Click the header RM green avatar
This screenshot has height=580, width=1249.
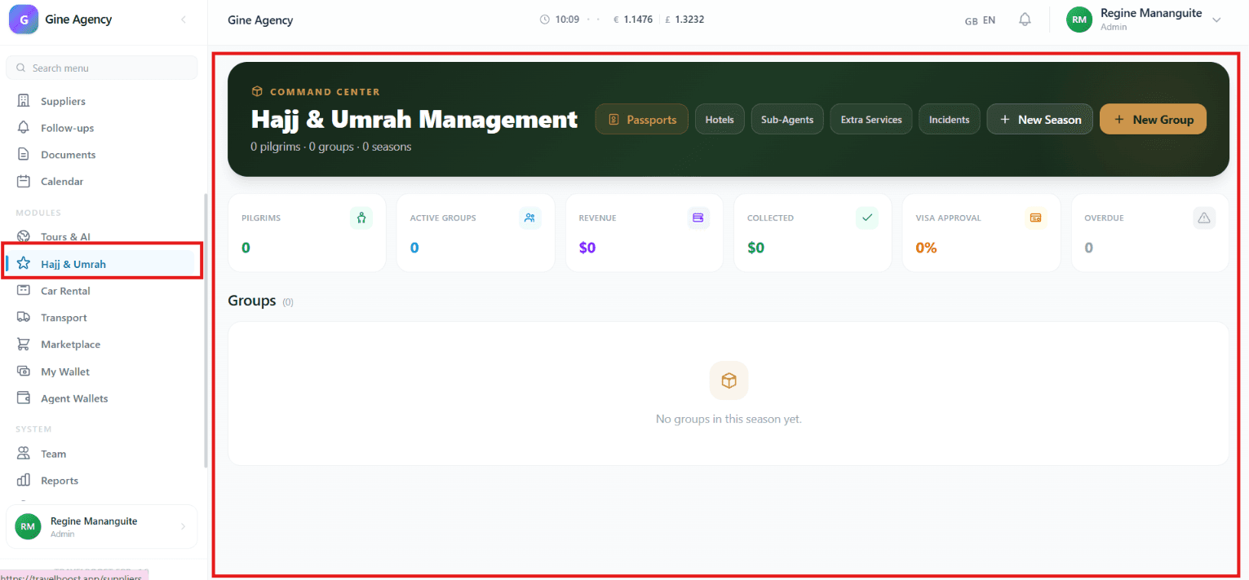(x=1079, y=20)
